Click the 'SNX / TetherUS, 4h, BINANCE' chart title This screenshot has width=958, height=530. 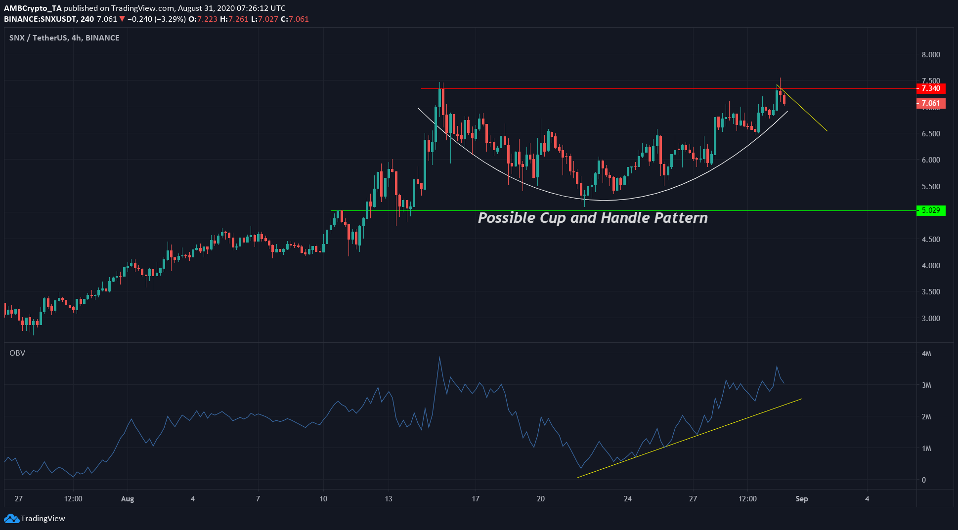point(64,38)
